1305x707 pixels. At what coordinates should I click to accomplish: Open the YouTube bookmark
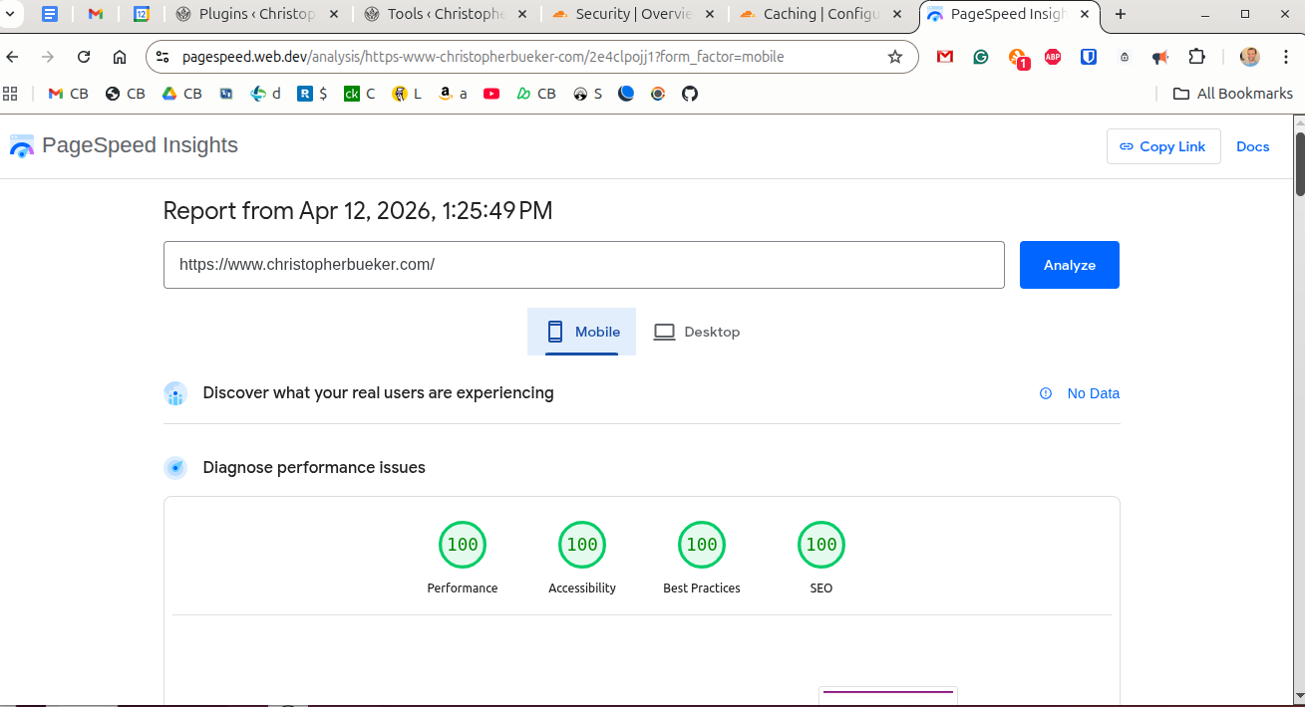pos(491,94)
